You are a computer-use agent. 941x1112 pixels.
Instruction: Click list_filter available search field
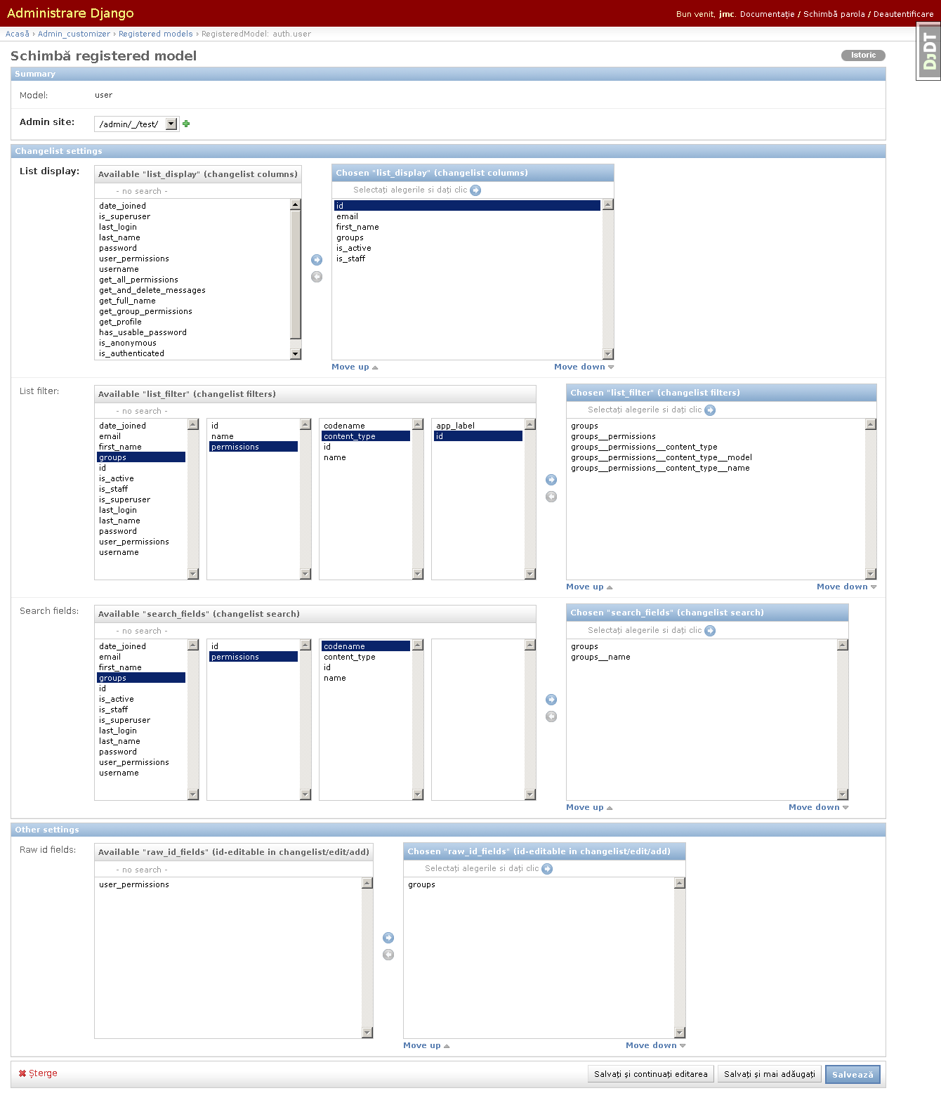pyautogui.click(x=315, y=411)
